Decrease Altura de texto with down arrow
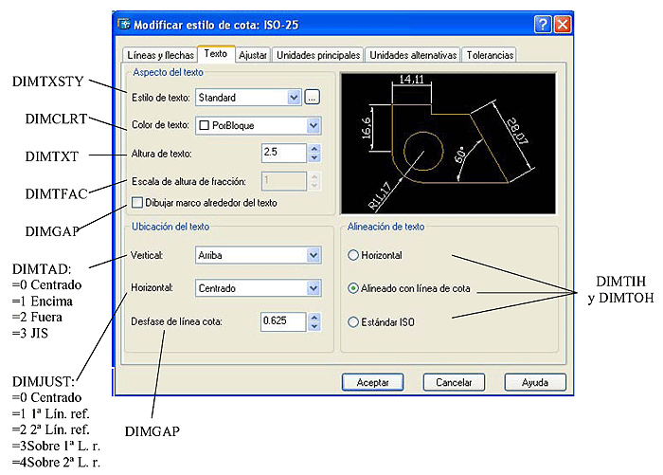 point(314,158)
